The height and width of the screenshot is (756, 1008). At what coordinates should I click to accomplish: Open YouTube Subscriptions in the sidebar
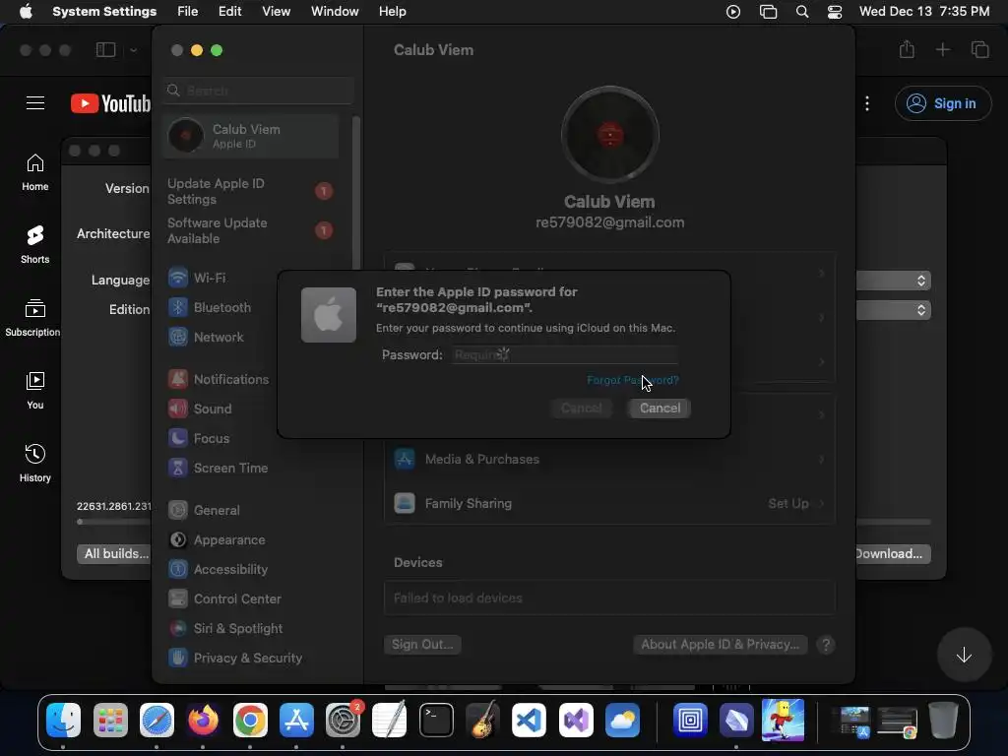pyautogui.click(x=32, y=318)
